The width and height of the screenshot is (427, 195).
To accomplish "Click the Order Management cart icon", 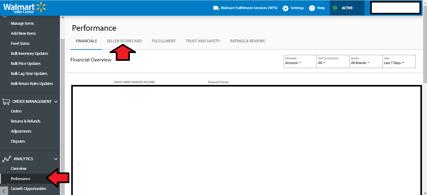I will pyautogui.click(x=6, y=102).
